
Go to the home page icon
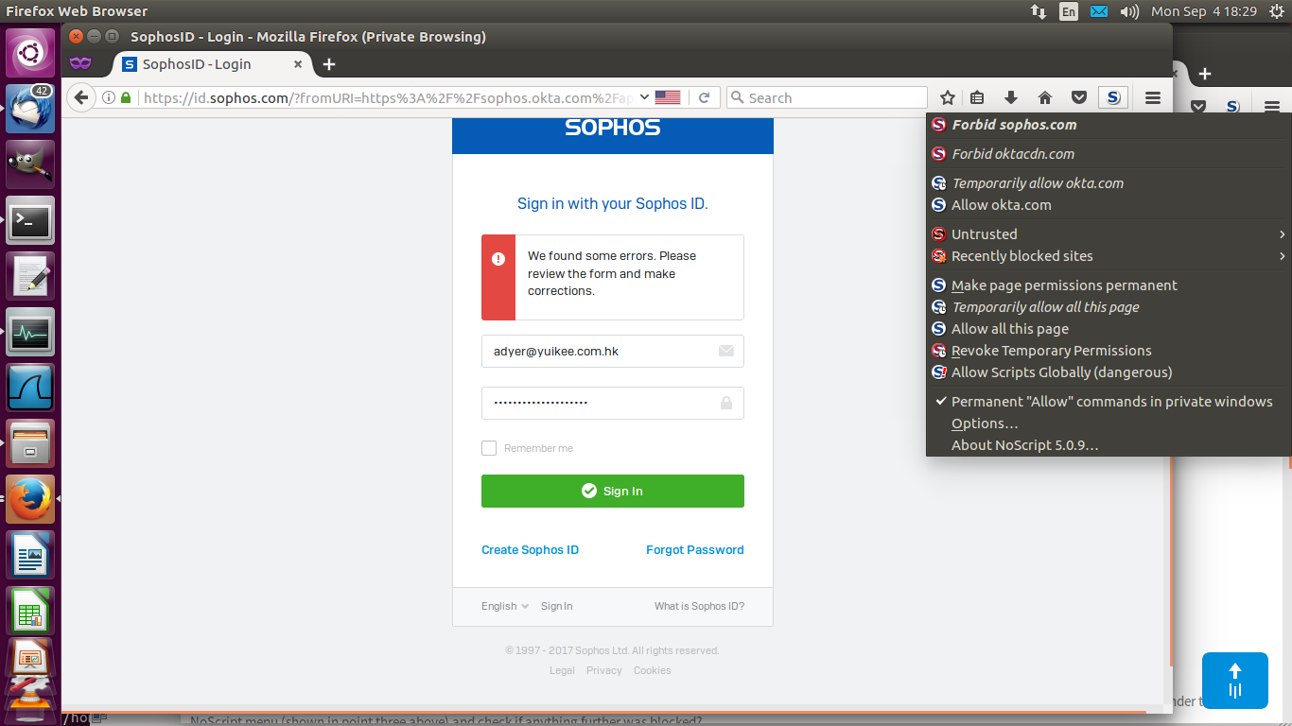click(1045, 97)
